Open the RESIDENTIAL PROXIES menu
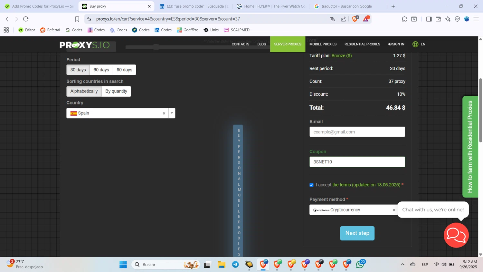Viewport: 483px width, 272px height. pyautogui.click(x=362, y=44)
